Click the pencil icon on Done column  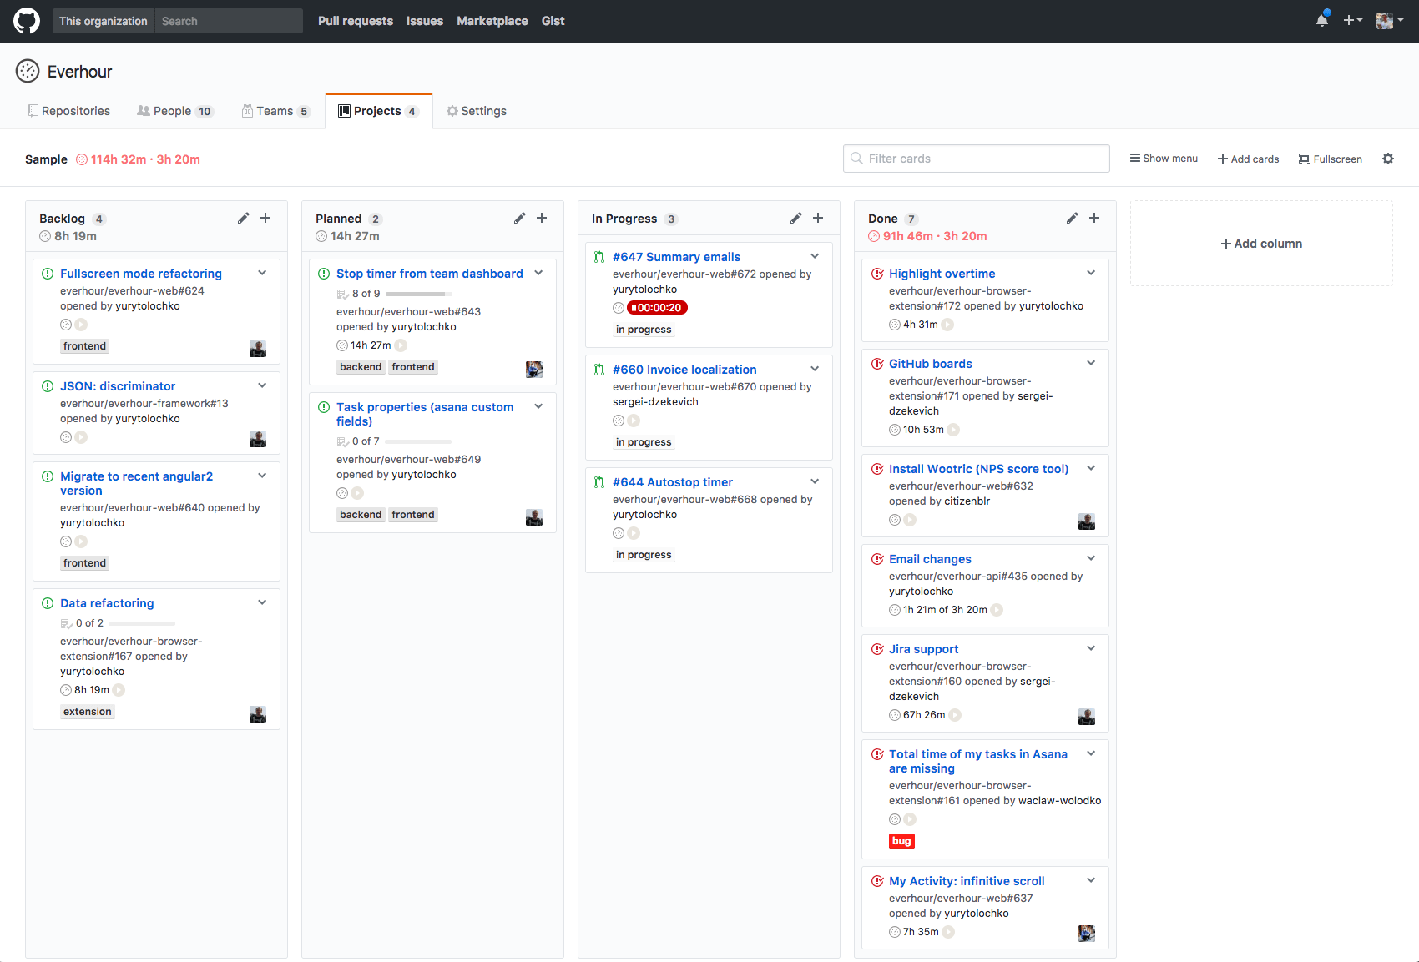[x=1072, y=219]
